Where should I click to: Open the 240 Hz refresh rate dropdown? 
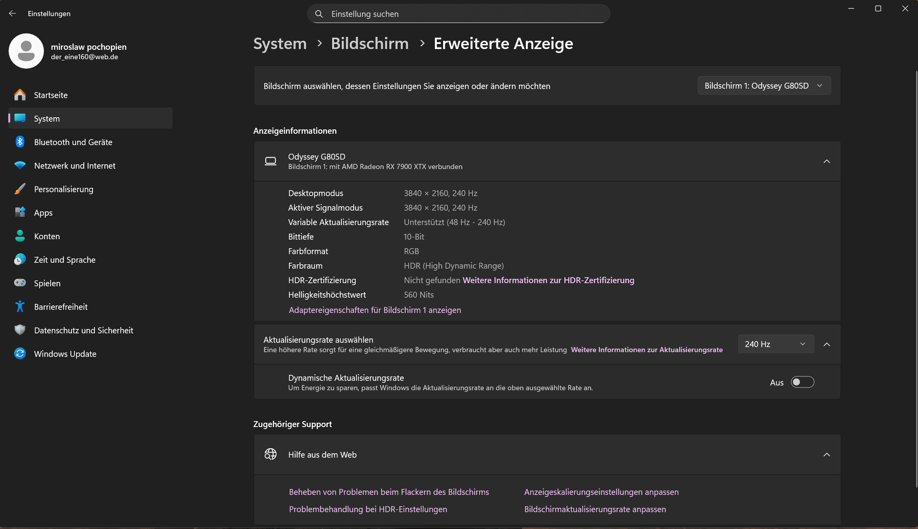(775, 344)
